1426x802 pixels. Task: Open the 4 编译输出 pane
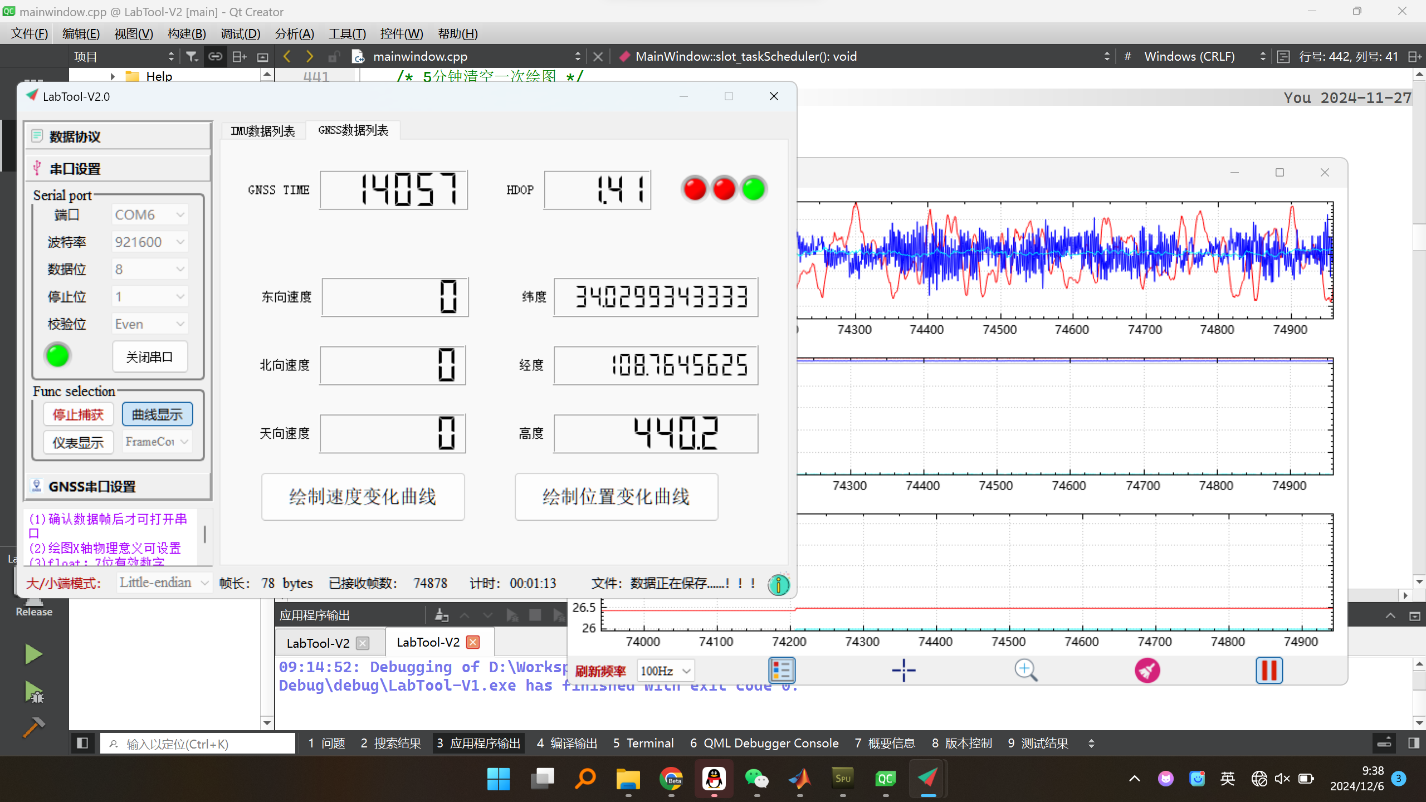coord(567,743)
